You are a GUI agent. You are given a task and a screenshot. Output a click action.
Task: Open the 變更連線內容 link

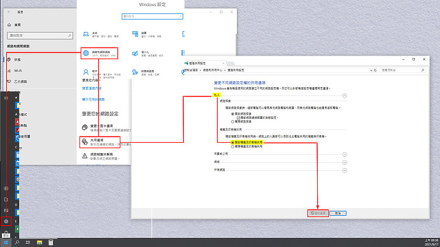pyautogui.click(x=92, y=88)
